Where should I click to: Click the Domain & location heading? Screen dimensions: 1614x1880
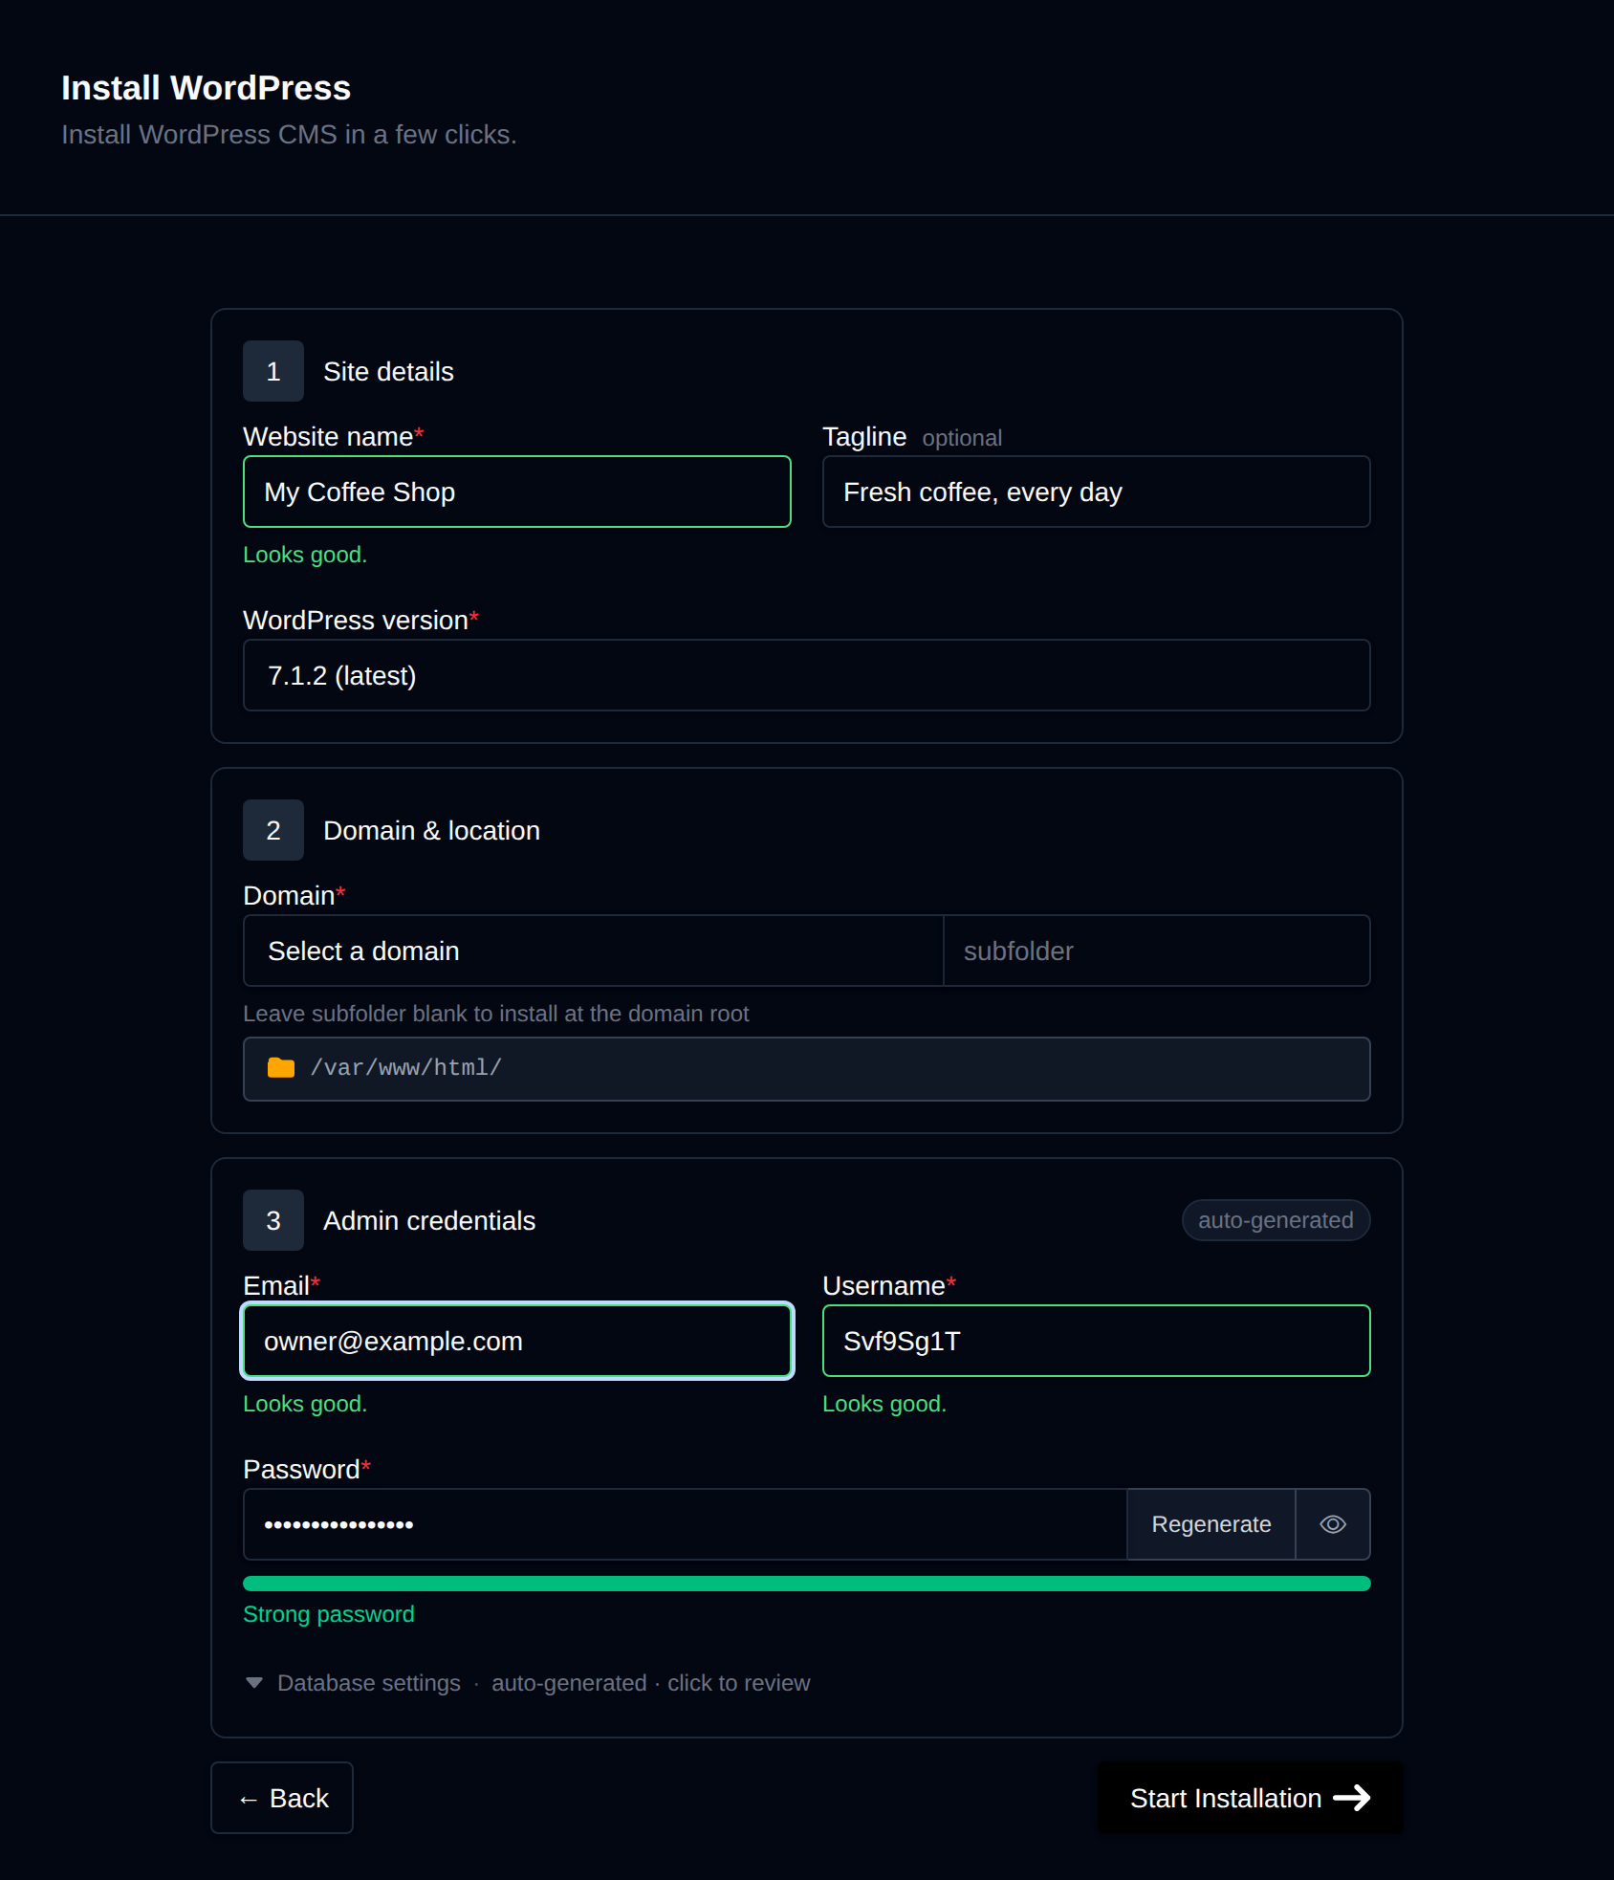coord(431,830)
